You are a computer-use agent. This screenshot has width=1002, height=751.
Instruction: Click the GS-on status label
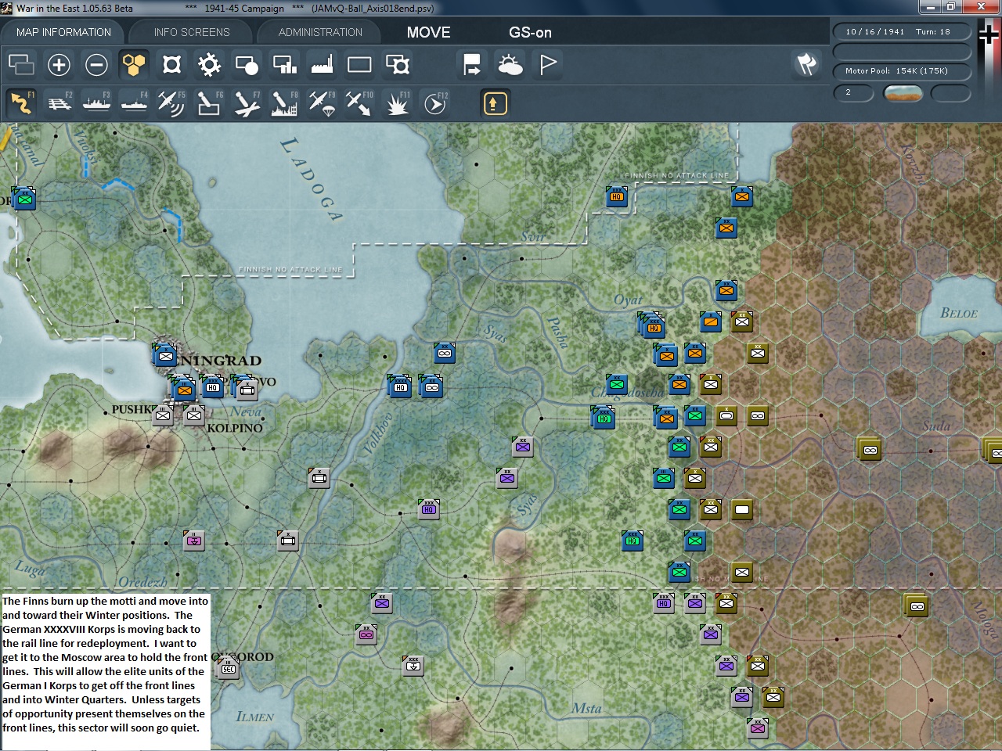pos(530,32)
